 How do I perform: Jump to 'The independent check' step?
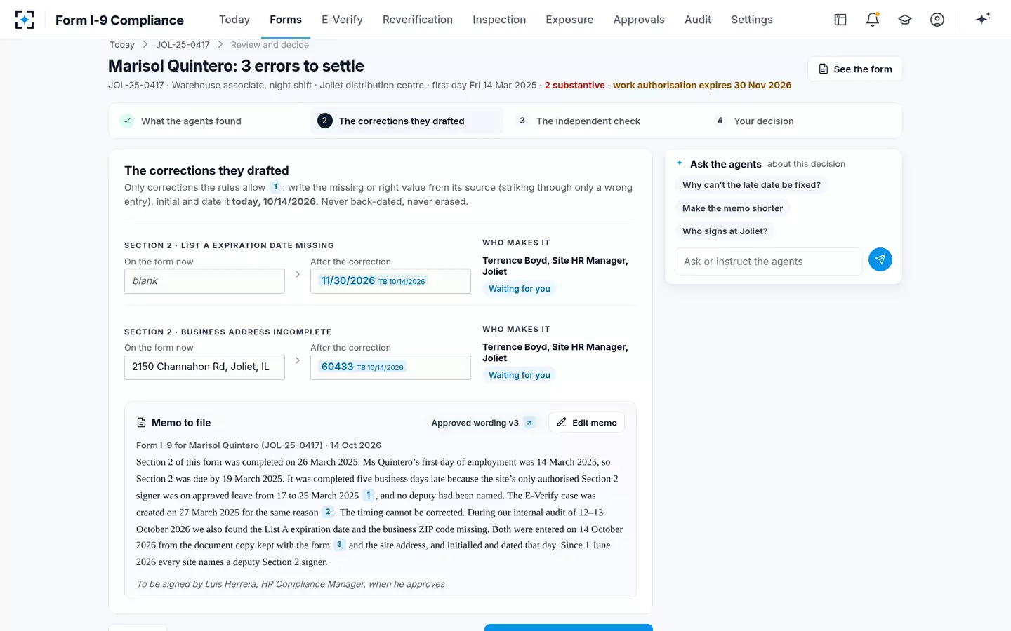click(604, 121)
